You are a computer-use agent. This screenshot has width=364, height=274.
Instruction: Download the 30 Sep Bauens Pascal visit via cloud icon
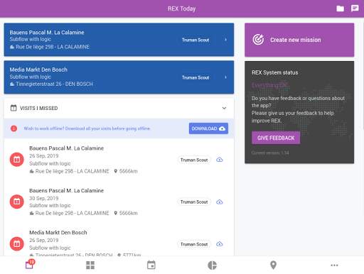pos(220,202)
